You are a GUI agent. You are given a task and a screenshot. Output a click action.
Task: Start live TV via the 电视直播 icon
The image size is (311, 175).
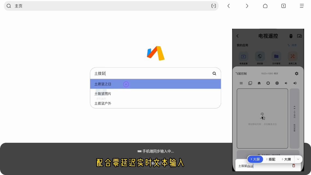(x=243, y=57)
